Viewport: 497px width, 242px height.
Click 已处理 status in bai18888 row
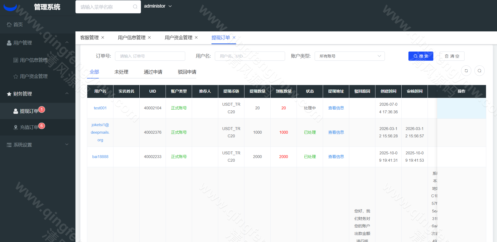click(x=310, y=157)
